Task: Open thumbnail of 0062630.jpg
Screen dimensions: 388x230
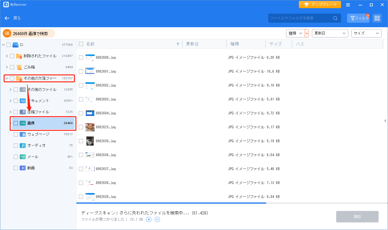Action: point(90,141)
